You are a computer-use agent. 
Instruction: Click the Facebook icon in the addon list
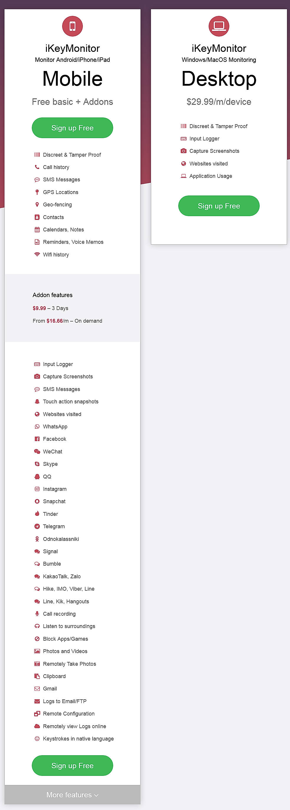(37, 439)
